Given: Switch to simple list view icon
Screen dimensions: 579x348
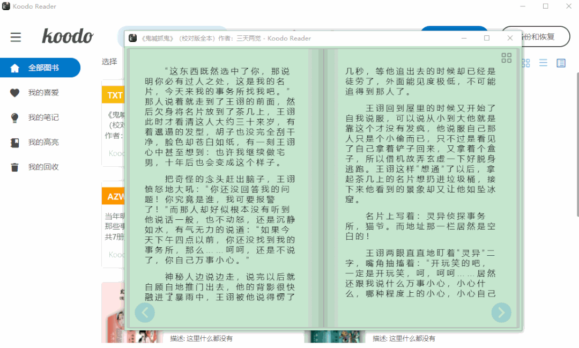Looking at the screenshot, I should pyautogui.click(x=543, y=63).
